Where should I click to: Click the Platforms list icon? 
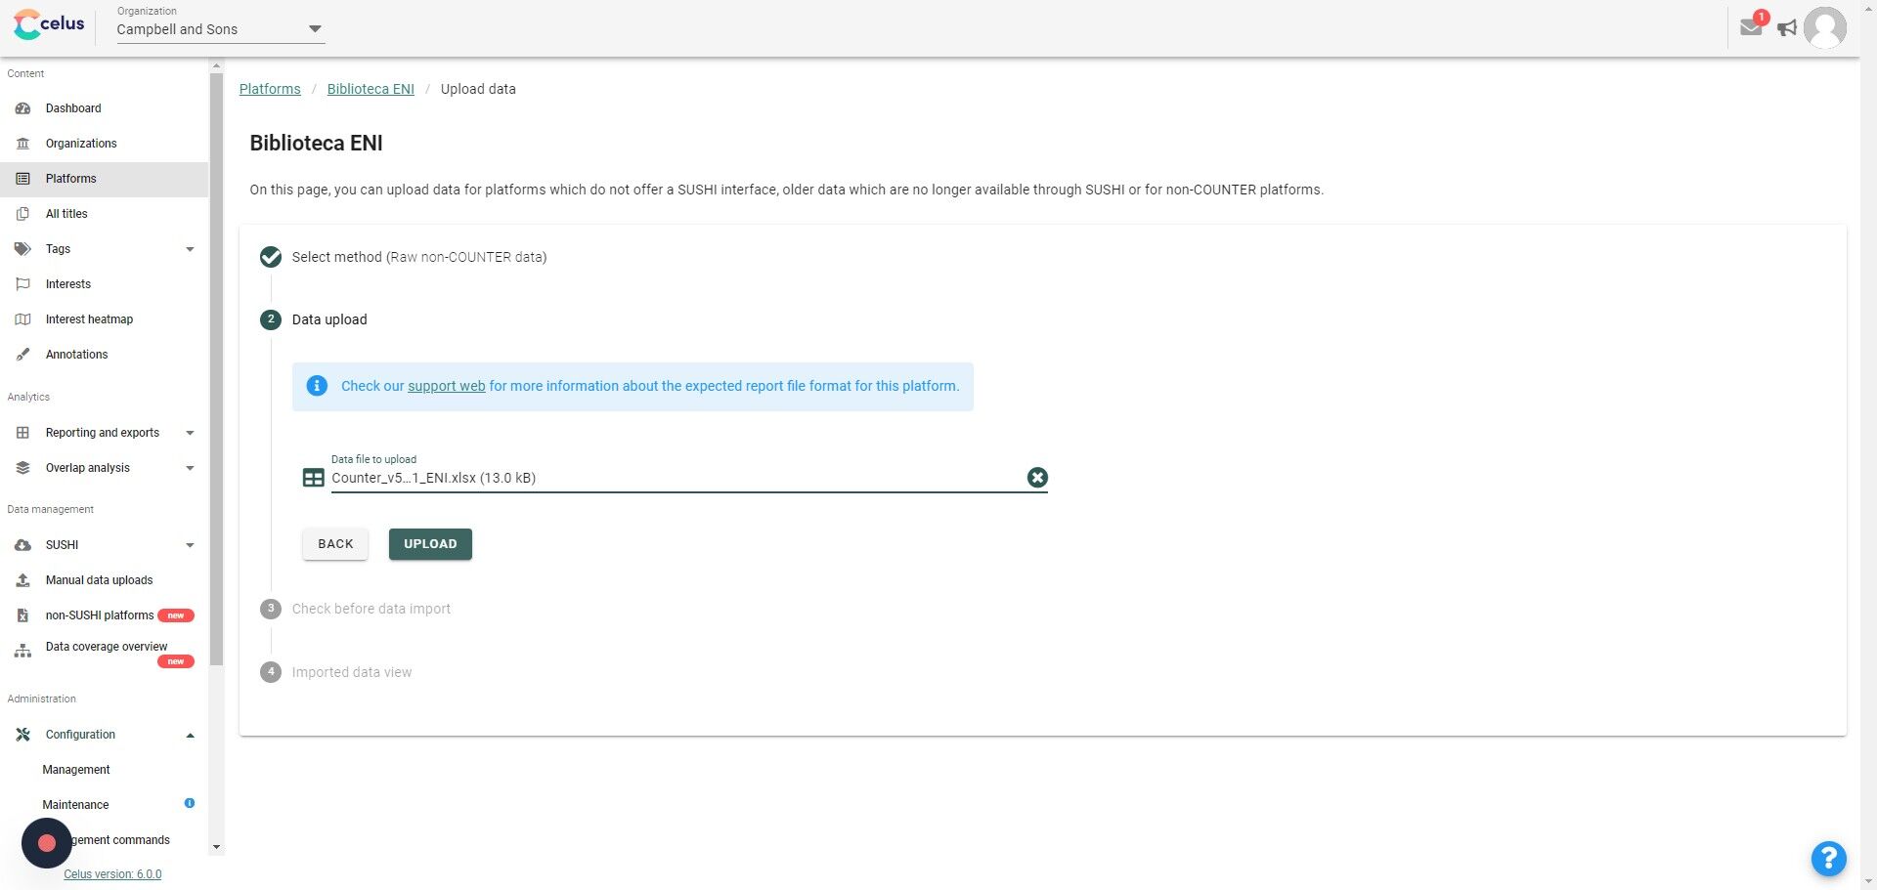click(x=23, y=179)
